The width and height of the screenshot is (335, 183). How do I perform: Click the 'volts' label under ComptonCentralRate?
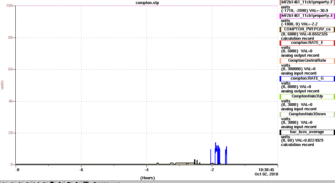(286, 65)
